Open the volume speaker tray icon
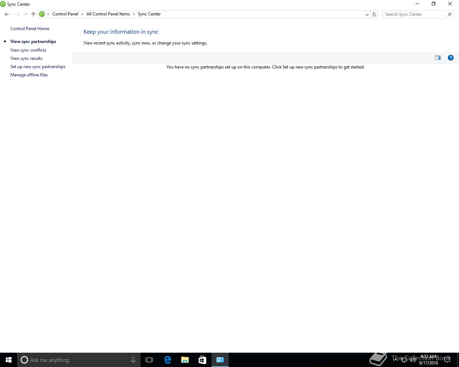Screen dimensions: 459x367 413,360
